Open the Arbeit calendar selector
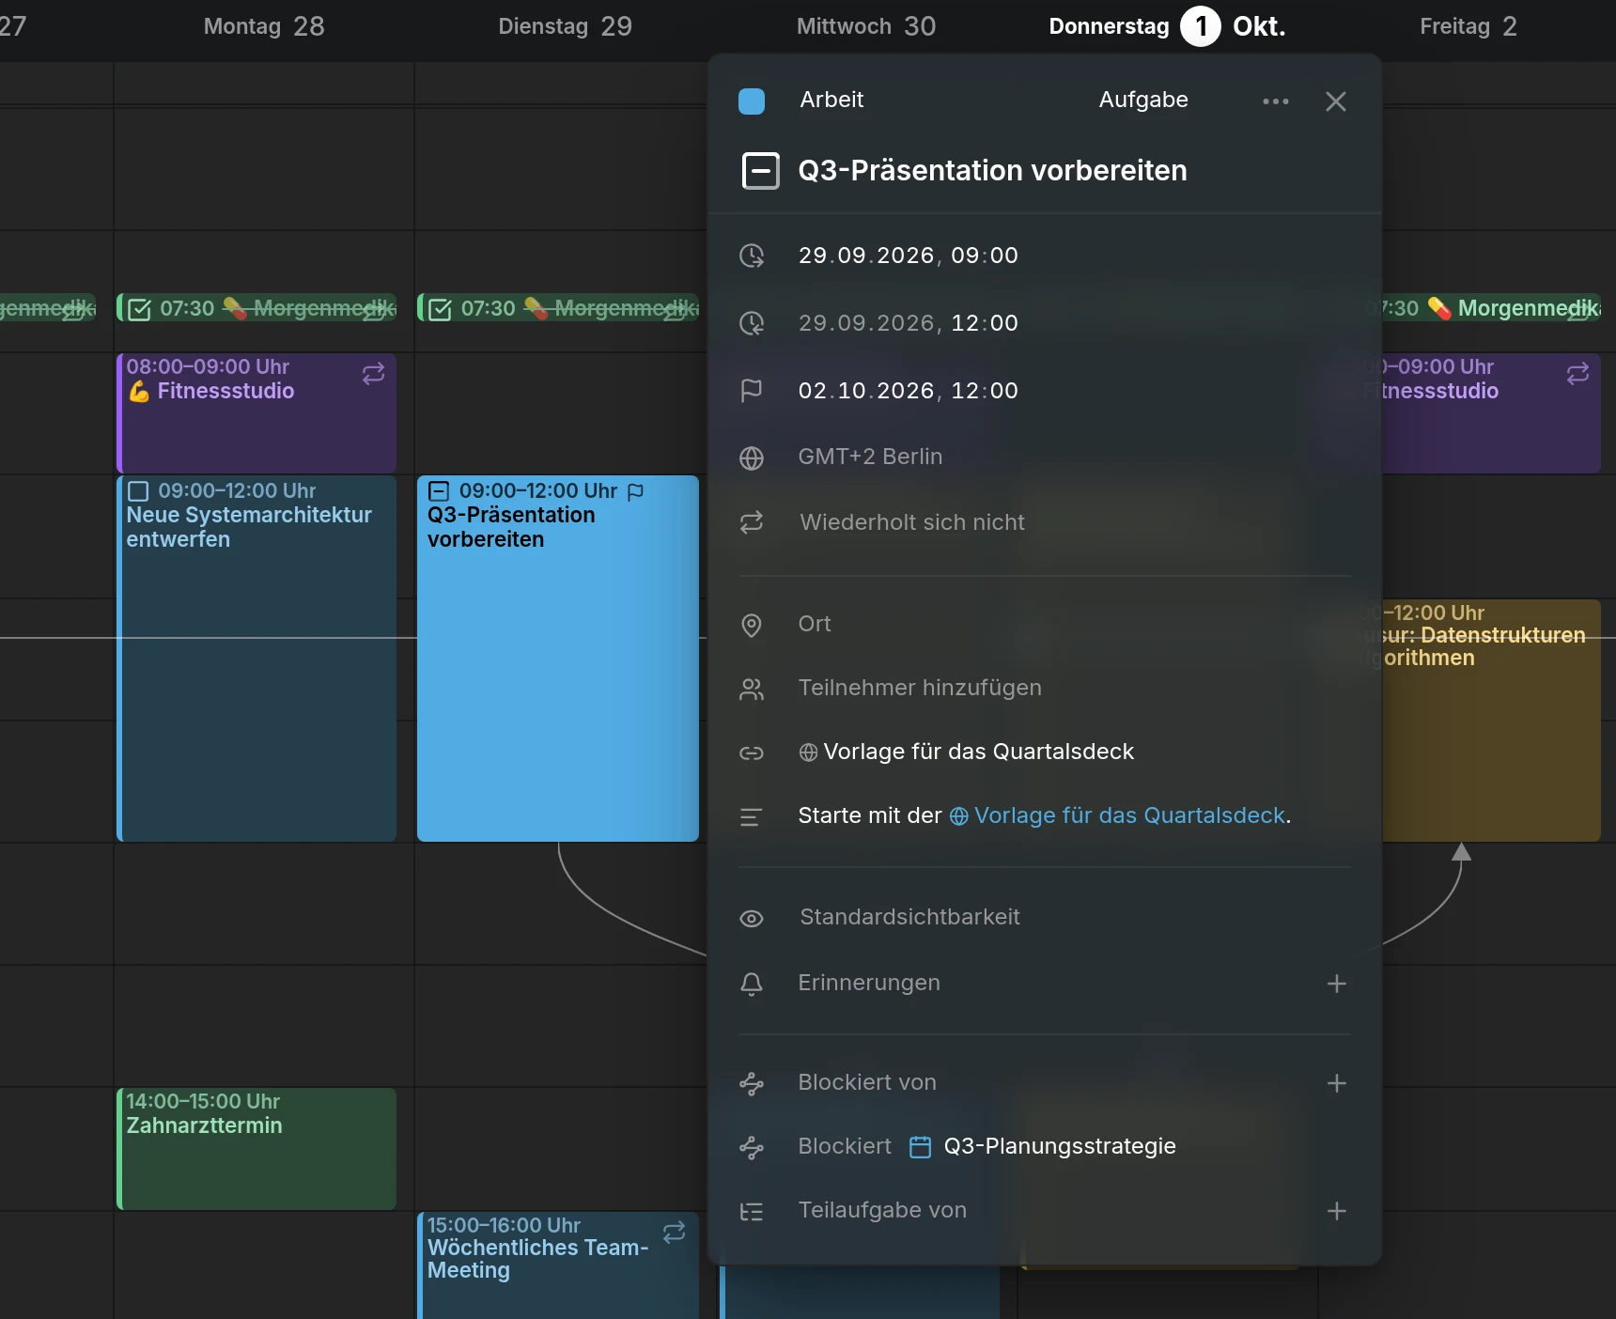Screen dimensions: 1616x1319 pyautogui.click(x=831, y=100)
